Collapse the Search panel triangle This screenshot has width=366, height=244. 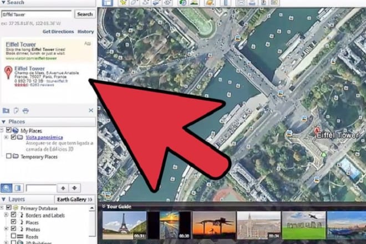(x=3, y=3)
